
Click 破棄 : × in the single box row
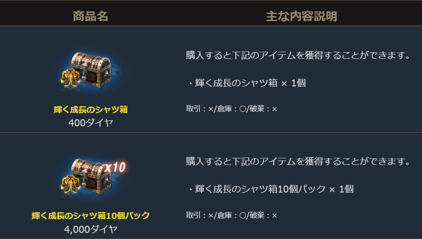click(x=262, y=109)
